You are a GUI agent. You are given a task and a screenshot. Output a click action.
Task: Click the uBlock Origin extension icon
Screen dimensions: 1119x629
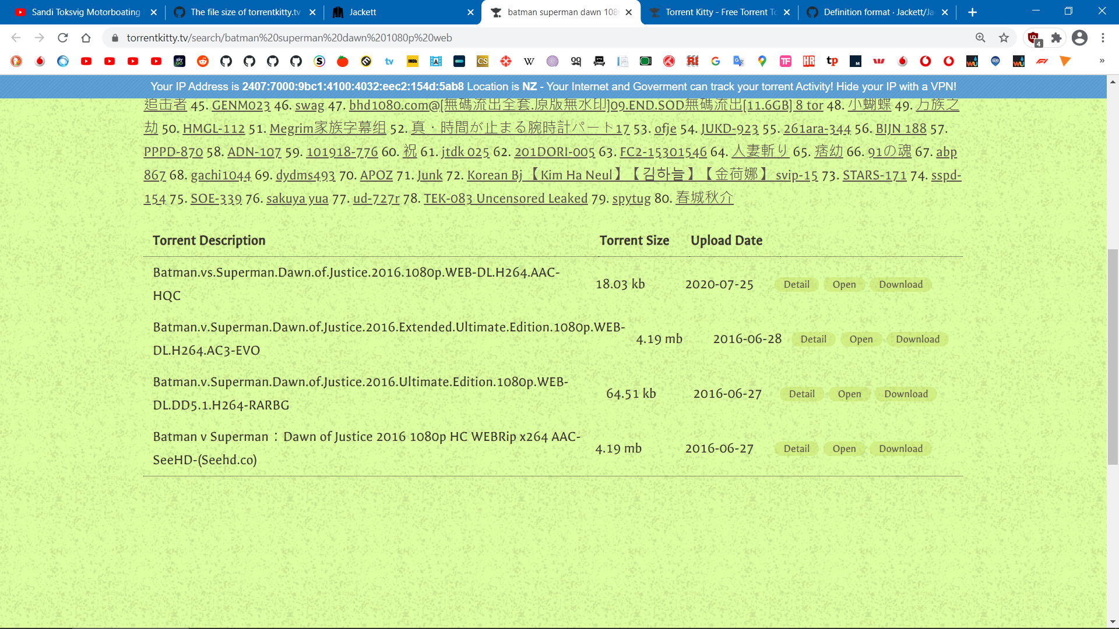pos(1033,38)
